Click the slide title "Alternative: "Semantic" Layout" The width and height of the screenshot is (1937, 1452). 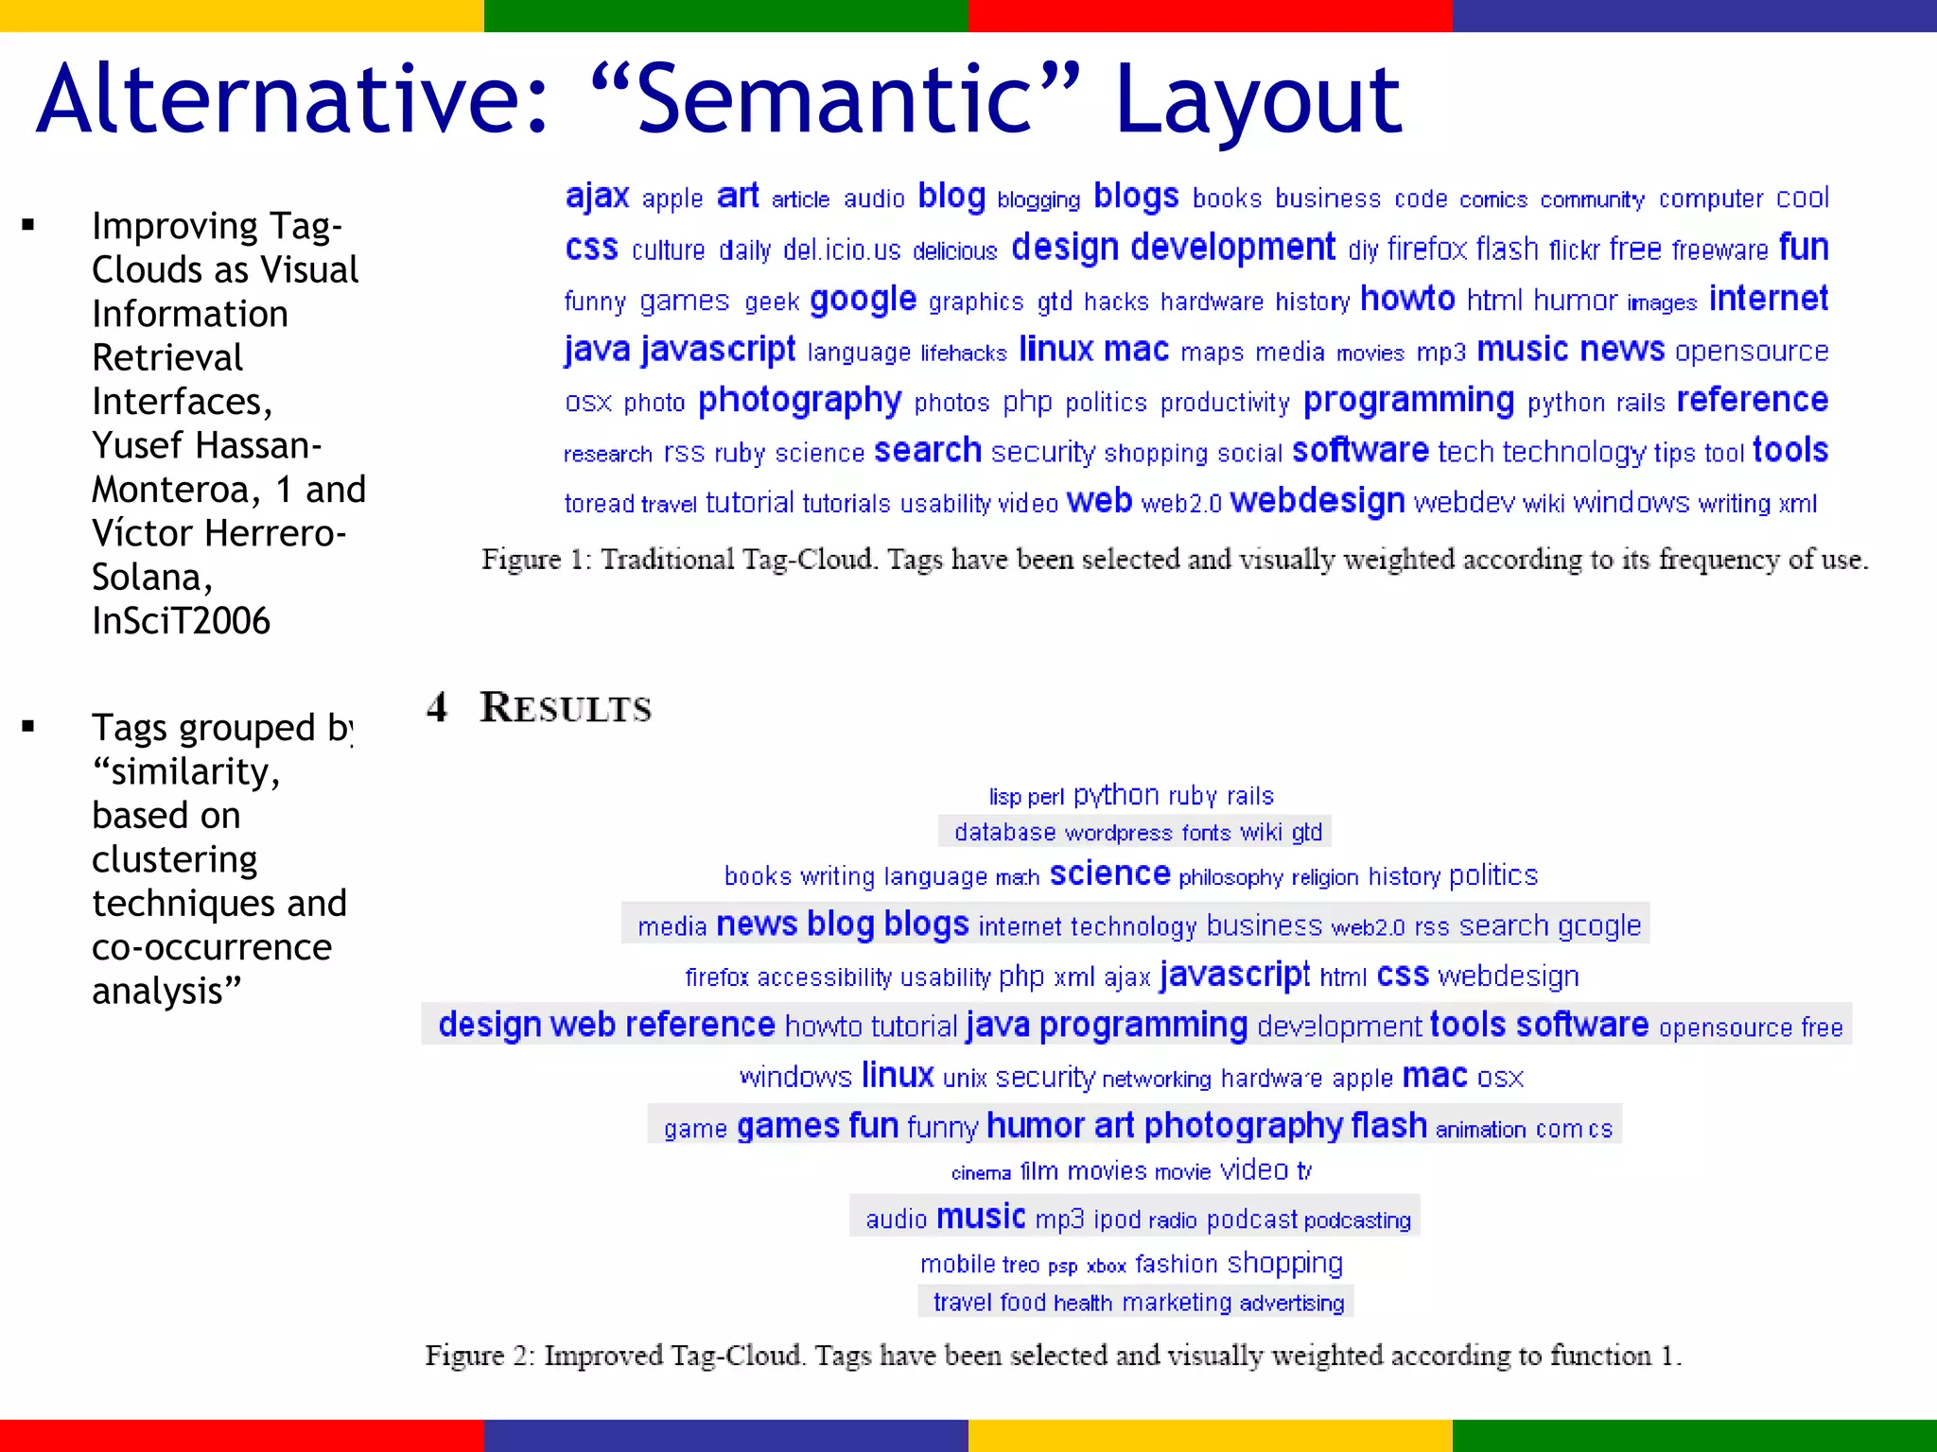[x=719, y=99]
